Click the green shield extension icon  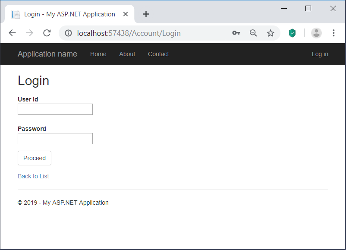[x=292, y=33]
